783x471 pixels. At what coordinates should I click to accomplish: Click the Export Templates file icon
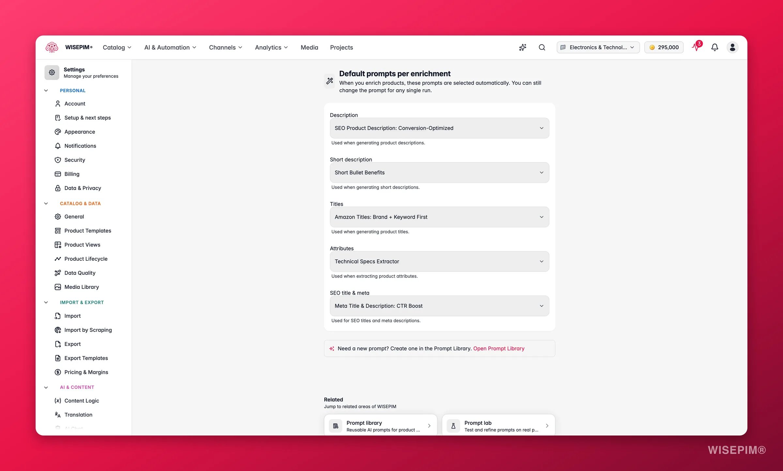(58, 358)
